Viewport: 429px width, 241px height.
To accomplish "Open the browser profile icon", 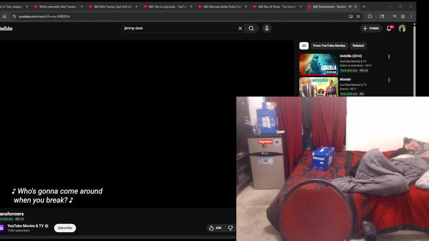I will (x=403, y=16).
